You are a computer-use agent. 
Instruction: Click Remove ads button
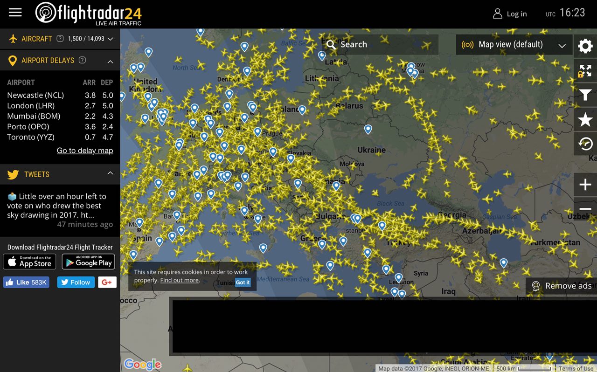point(561,286)
